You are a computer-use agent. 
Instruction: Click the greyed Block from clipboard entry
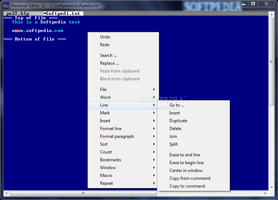click(124, 79)
